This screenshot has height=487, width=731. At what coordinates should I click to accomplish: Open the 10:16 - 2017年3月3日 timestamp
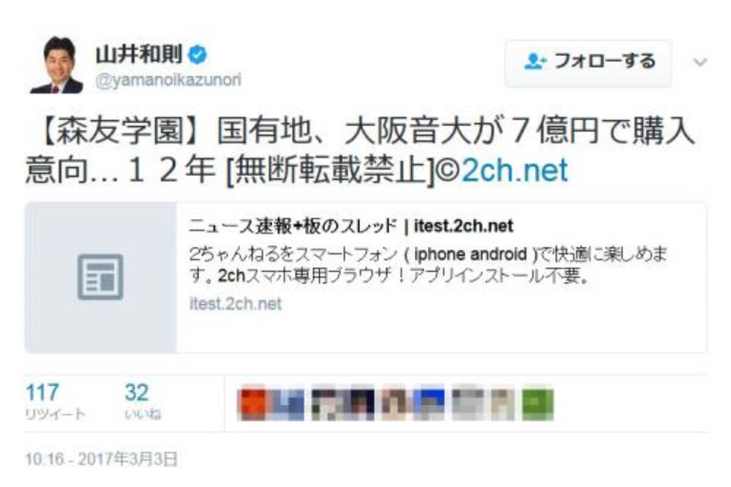point(101,458)
